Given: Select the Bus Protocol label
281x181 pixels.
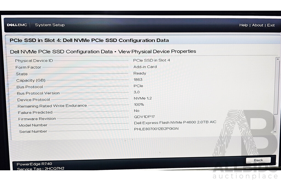Looking at the screenshot, I should [x=30, y=87].
